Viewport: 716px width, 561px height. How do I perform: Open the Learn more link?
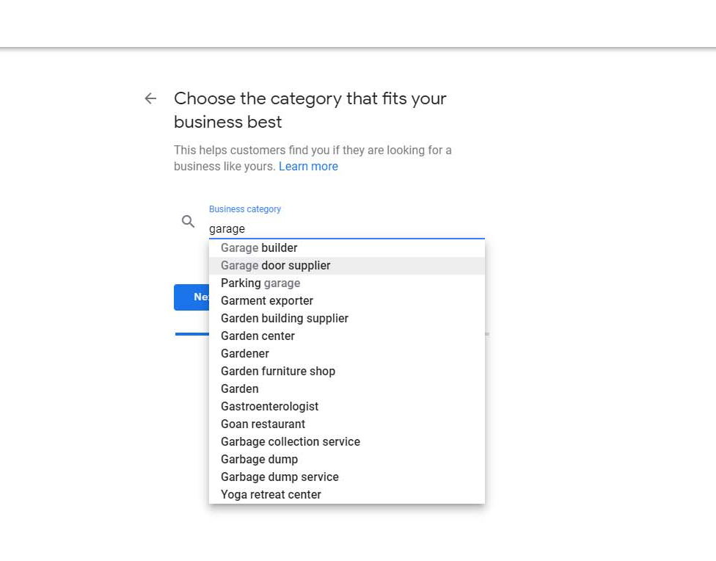pyautogui.click(x=308, y=166)
